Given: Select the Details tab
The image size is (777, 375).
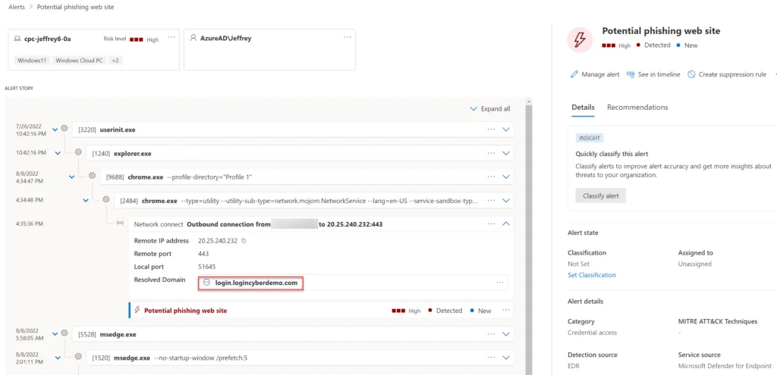Looking at the screenshot, I should 583,108.
